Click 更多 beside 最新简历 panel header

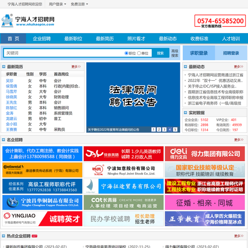point(76,67)
